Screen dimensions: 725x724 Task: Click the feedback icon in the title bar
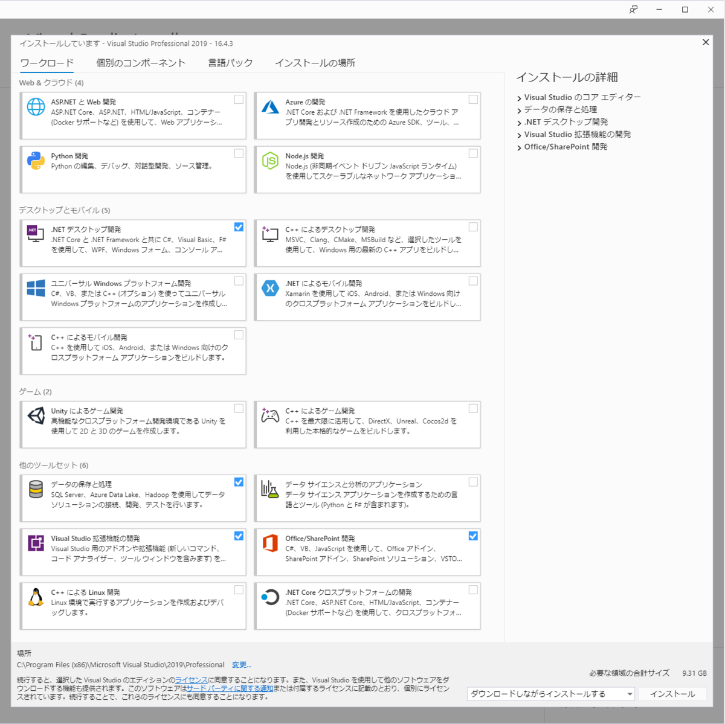pos(633,9)
